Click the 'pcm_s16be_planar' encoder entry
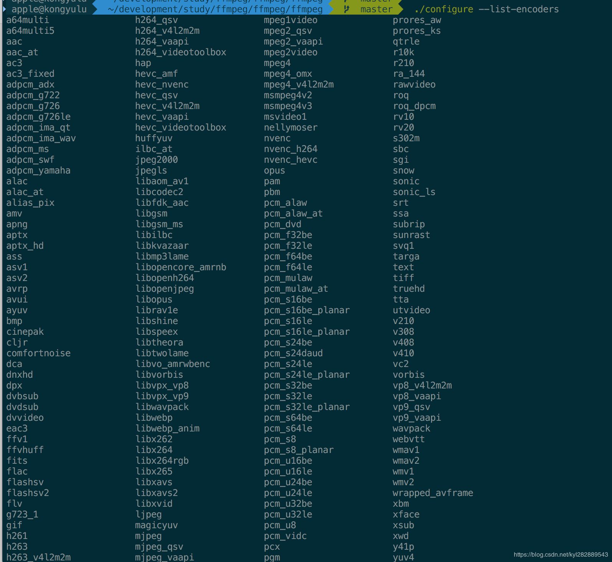 pos(307,310)
